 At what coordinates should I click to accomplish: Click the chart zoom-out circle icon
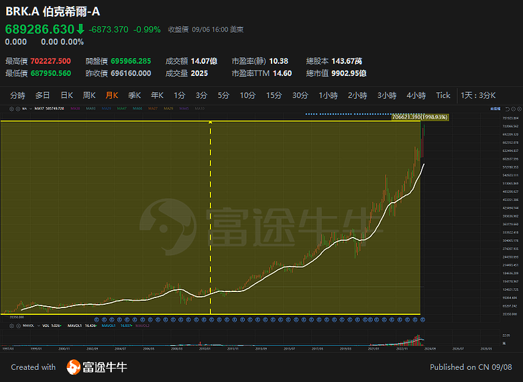tap(514, 109)
